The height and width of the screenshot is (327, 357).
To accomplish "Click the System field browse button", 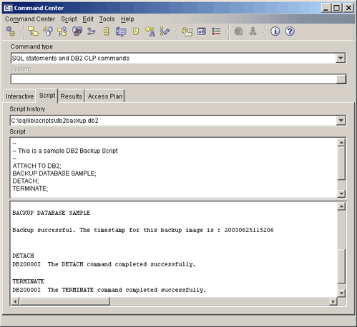I will [x=341, y=79].
